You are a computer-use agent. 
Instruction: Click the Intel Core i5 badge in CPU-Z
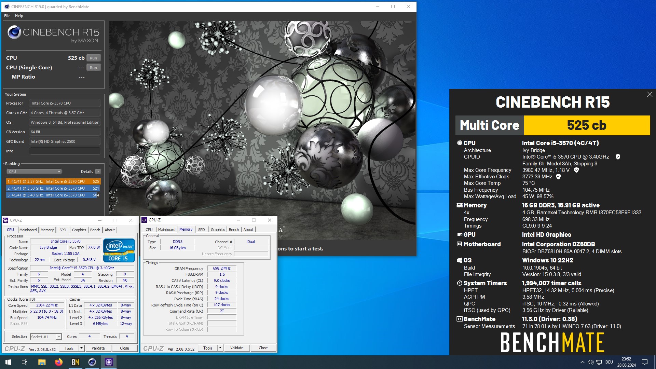(x=119, y=250)
